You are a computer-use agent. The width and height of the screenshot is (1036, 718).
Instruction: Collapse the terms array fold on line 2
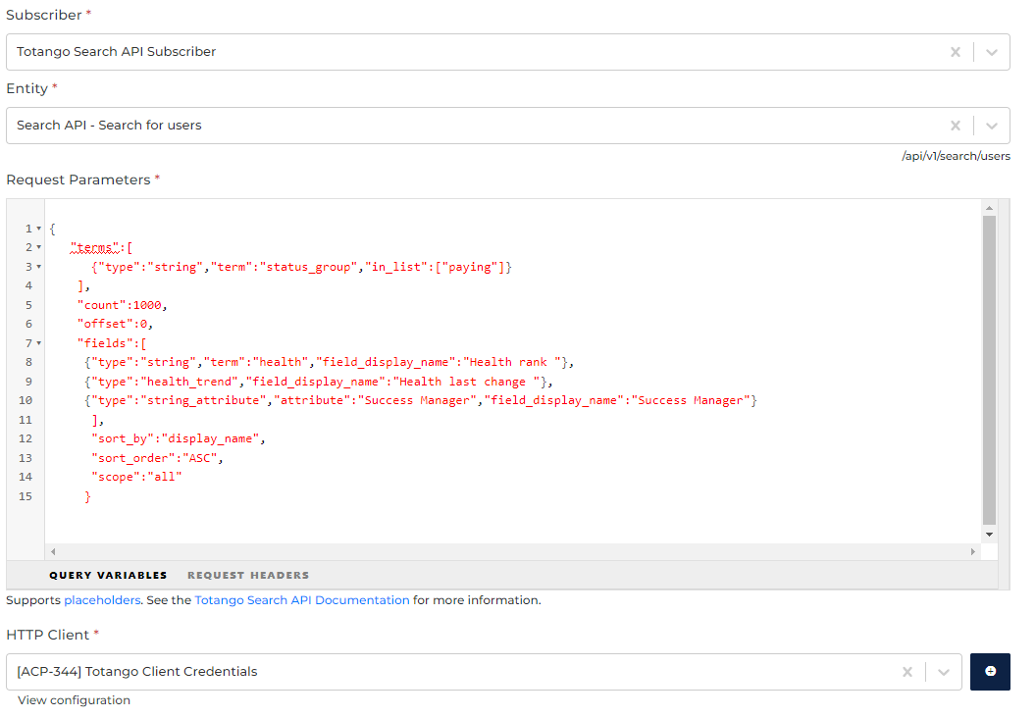pos(38,247)
